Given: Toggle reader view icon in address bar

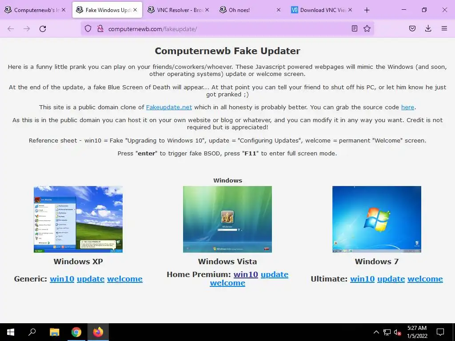Looking at the screenshot, I should click(354, 28).
